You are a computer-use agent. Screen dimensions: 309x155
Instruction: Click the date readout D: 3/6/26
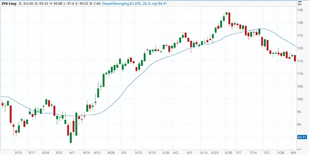(x=26, y=4)
